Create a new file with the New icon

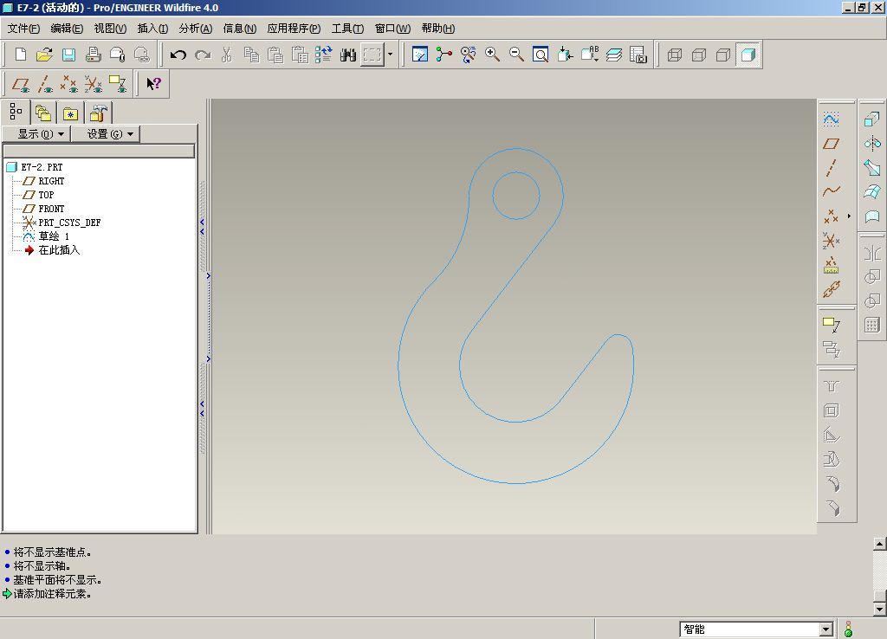pos(21,55)
